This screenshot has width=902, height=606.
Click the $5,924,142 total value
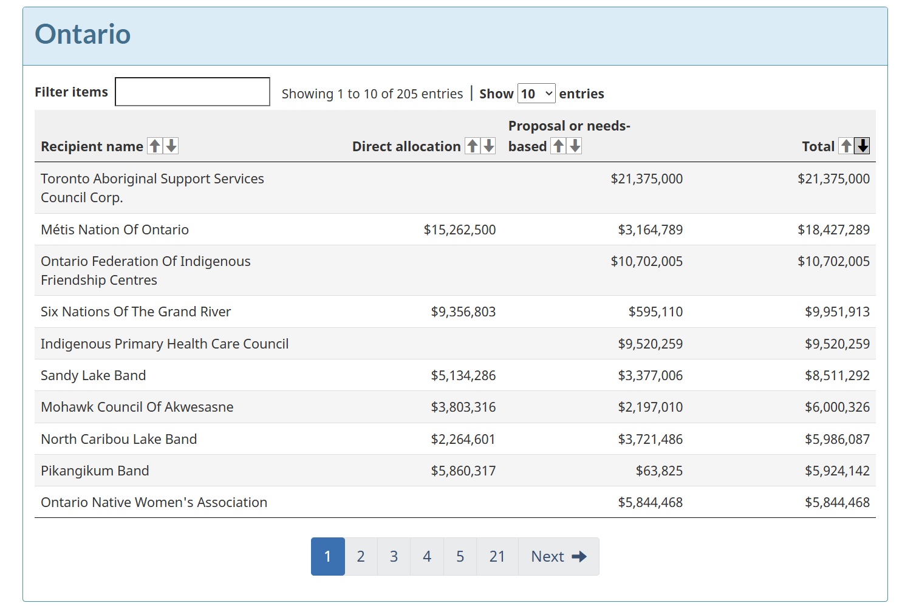(x=838, y=471)
